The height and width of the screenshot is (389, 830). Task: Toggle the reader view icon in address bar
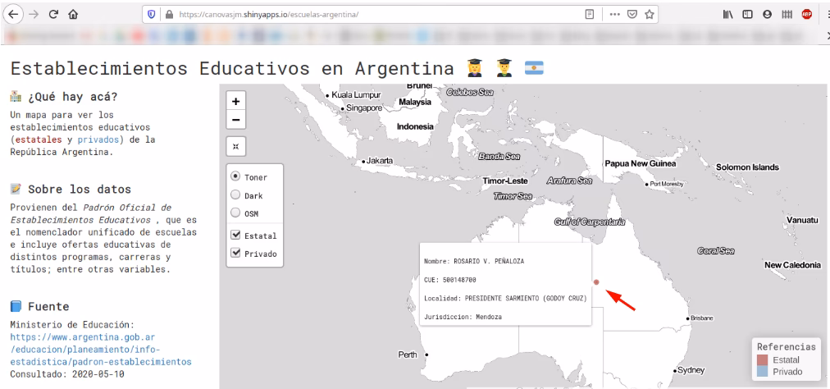[612, 14]
